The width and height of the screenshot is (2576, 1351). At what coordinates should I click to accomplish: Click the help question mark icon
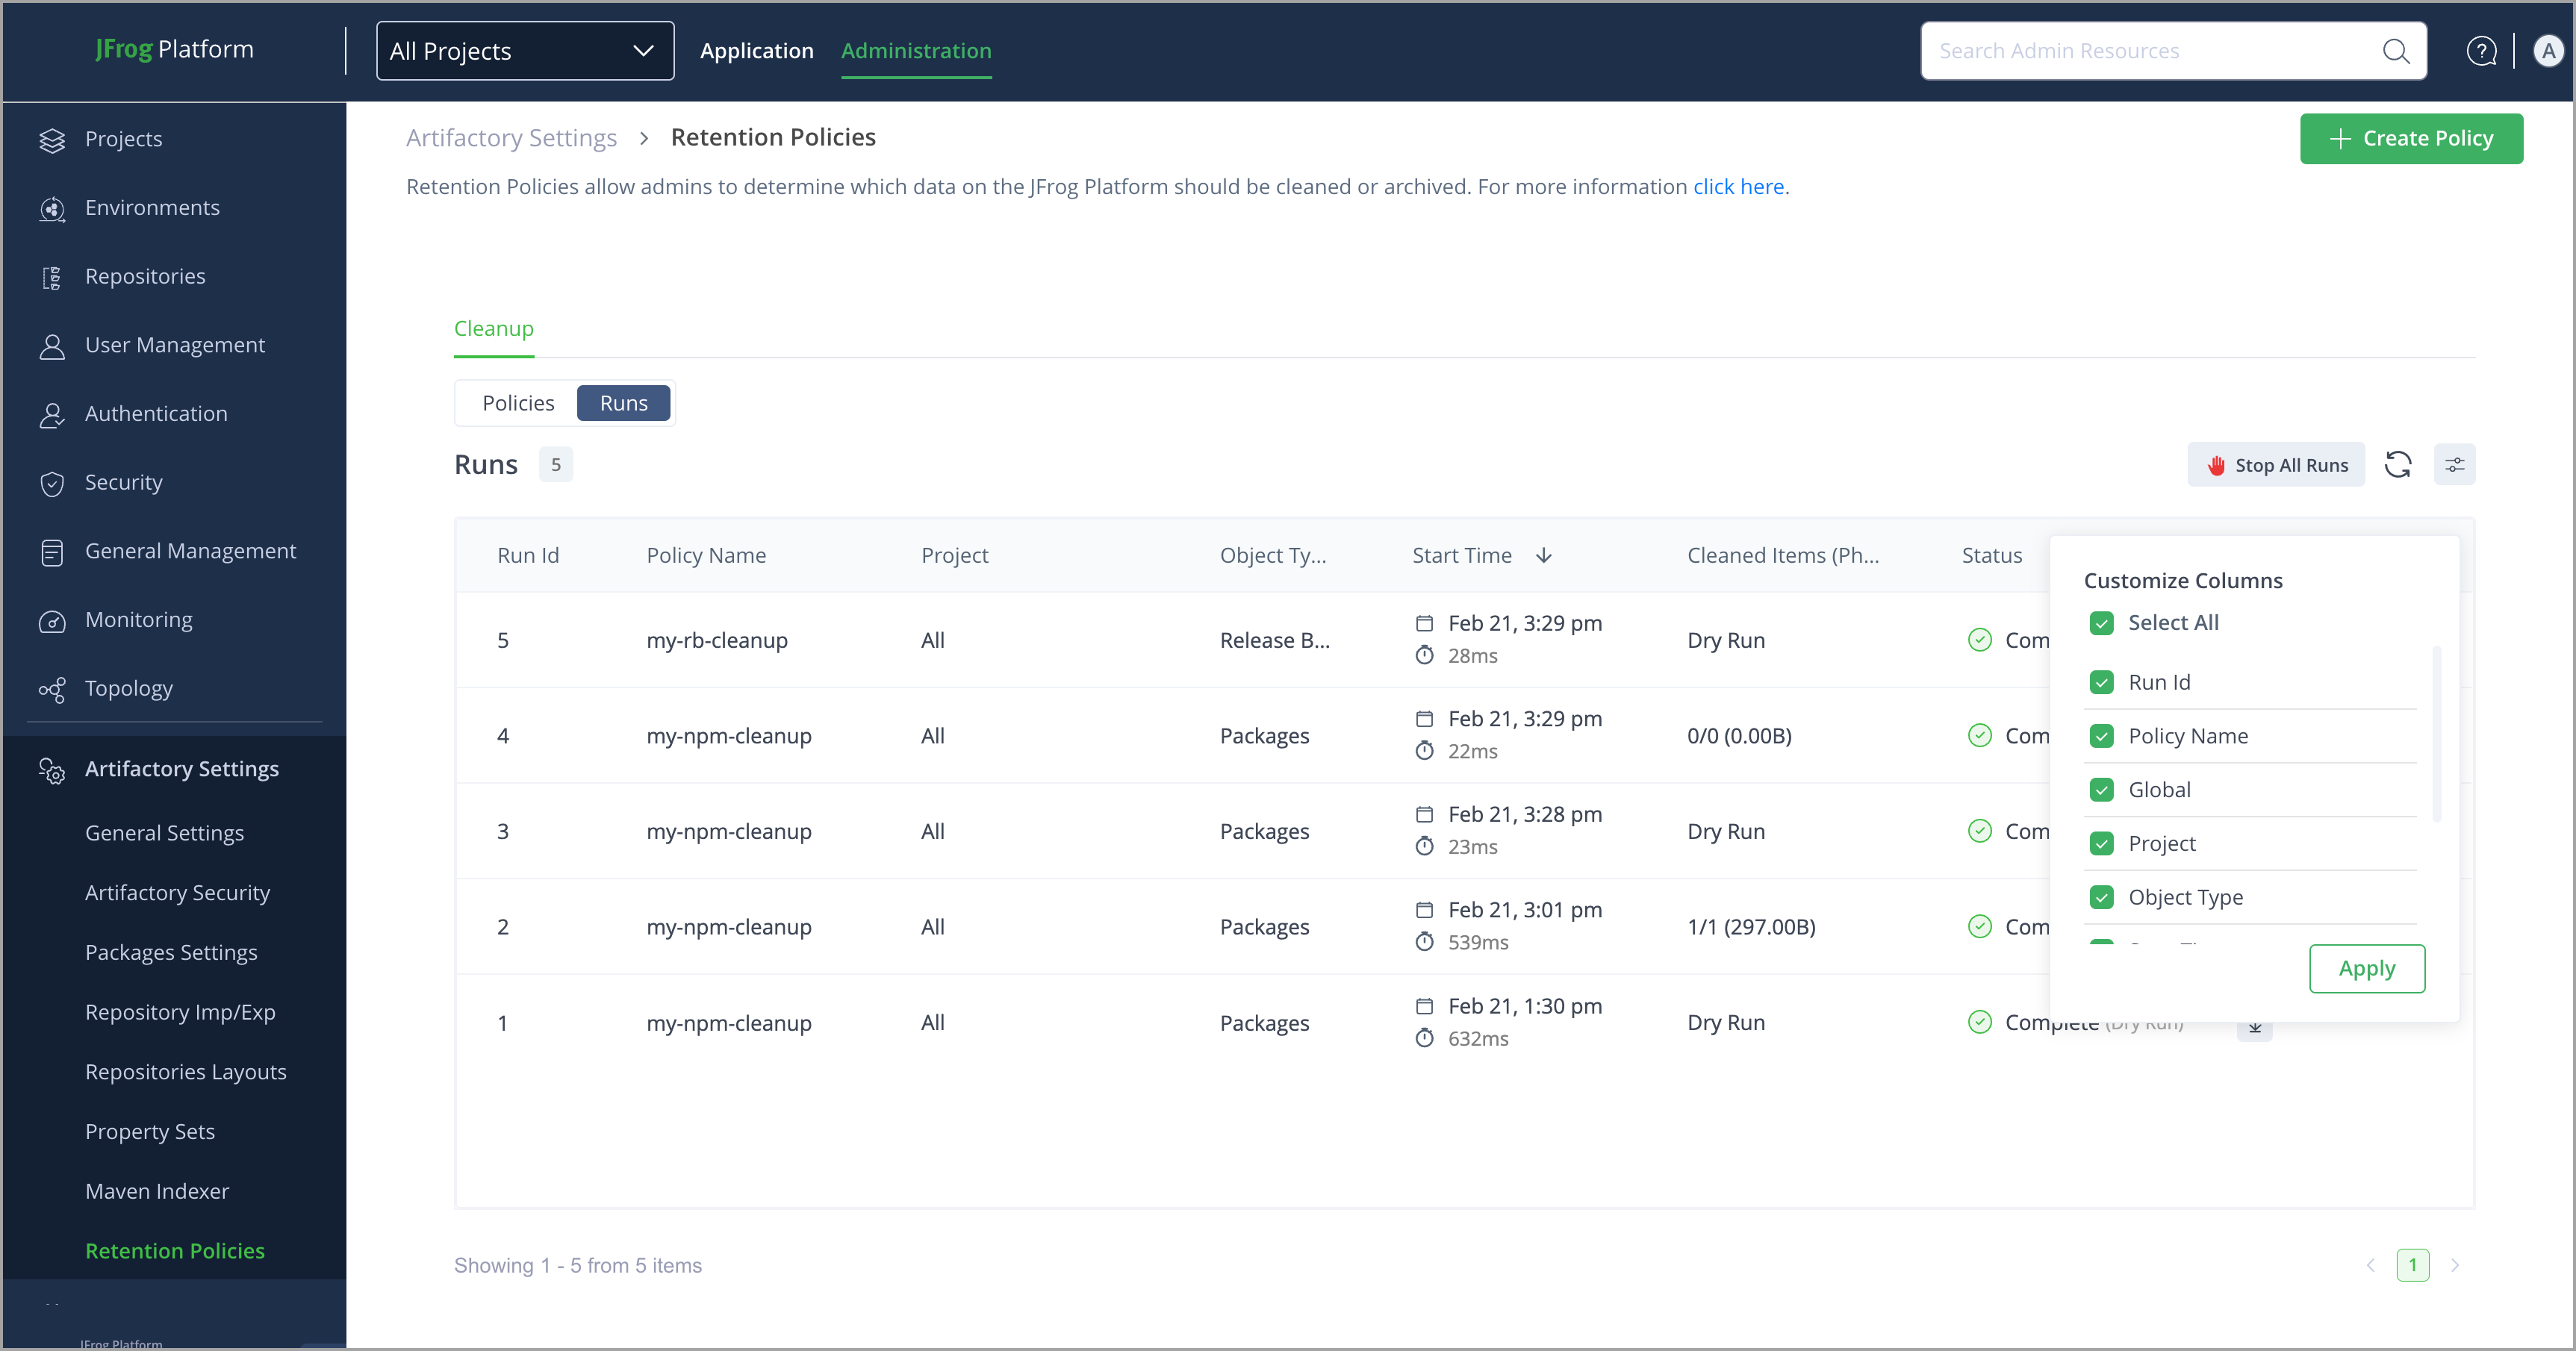(x=2481, y=51)
